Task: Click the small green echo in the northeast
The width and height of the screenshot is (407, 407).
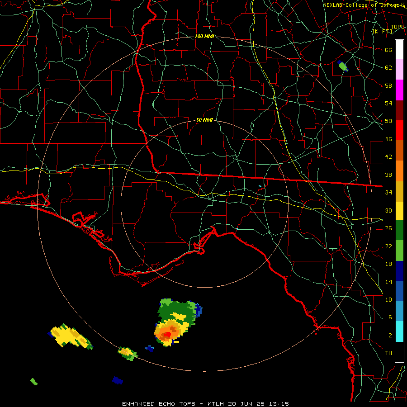Action: (343, 66)
